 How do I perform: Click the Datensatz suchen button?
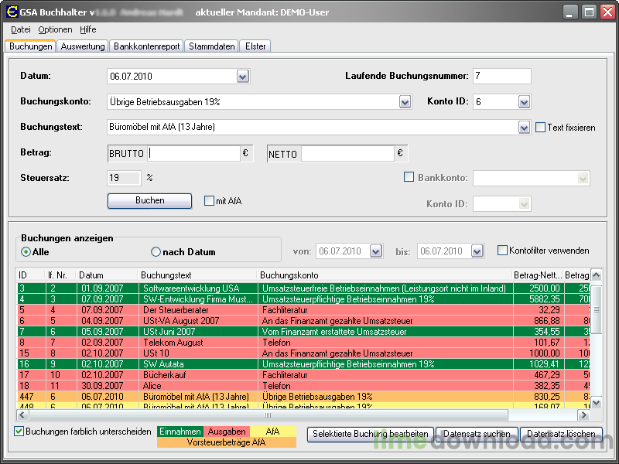tap(477, 434)
